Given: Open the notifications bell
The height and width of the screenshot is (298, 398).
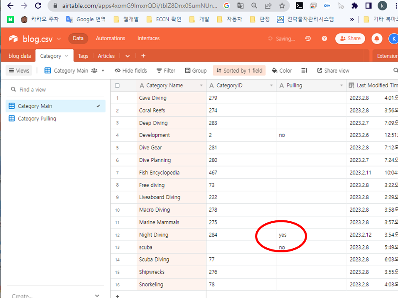Looking at the screenshot, I should (377, 39).
